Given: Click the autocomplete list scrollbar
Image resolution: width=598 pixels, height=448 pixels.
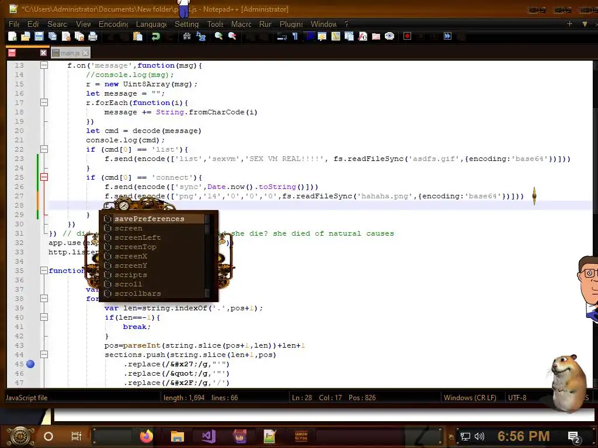Looking at the screenshot, I should point(207,256).
